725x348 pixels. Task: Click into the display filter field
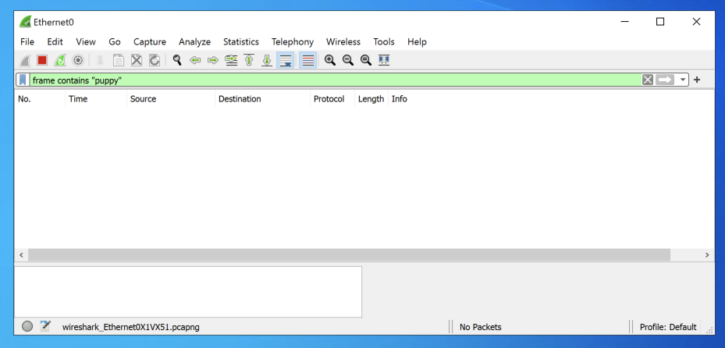[x=336, y=80]
